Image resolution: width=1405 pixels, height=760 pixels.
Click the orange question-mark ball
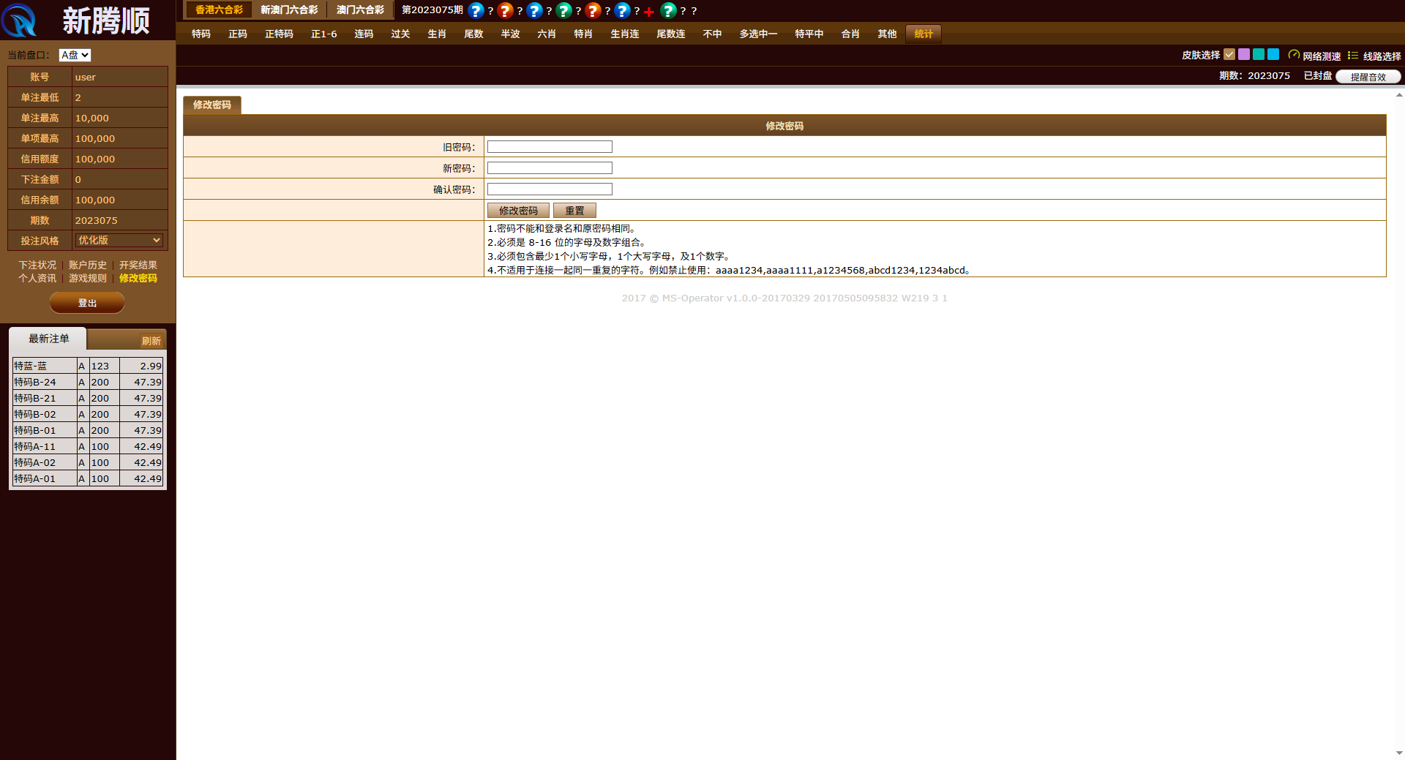(x=506, y=11)
